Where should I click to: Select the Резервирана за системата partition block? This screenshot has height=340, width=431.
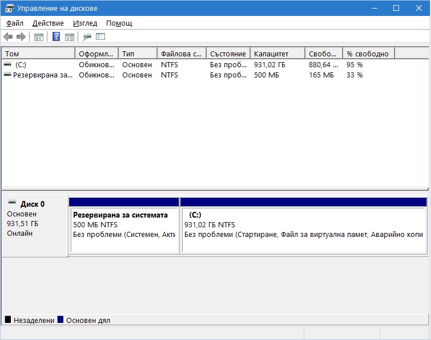click(x=124, y=226)
